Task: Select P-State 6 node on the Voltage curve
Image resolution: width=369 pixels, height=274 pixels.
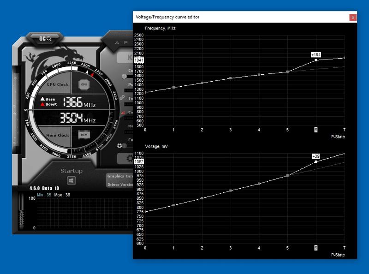Action: pos(316,161)
